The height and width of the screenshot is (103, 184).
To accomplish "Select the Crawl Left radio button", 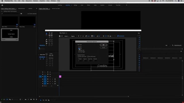I will coord(79,50).
